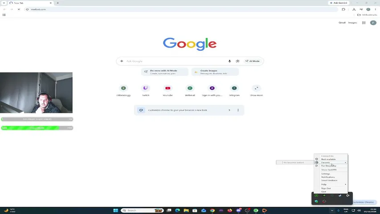This screenshot has width=380, height=214.
Task: Click the Windows Security shield tray icon
Action: tap(316, 202)
